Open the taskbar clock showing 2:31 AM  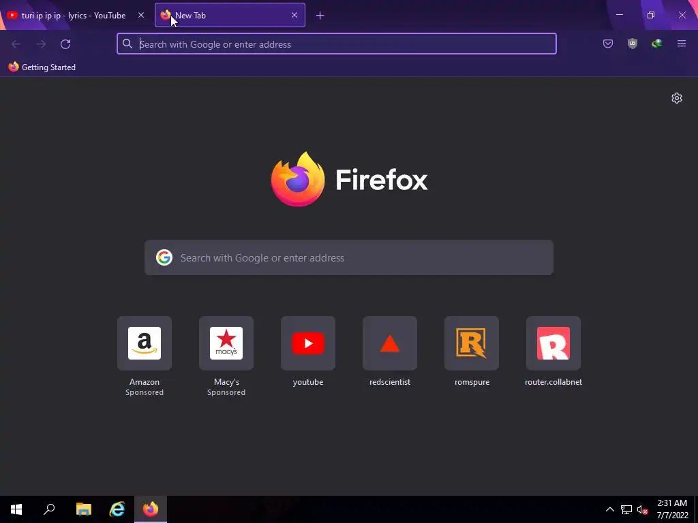pos(672,509)
